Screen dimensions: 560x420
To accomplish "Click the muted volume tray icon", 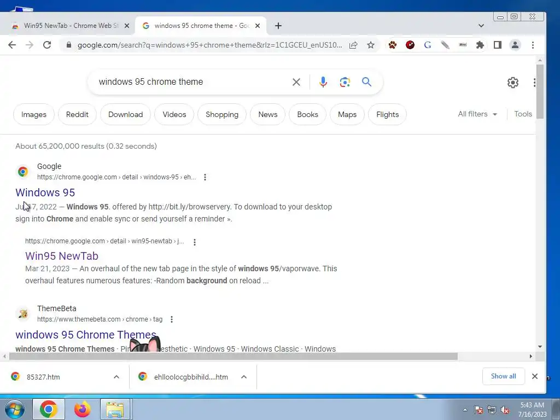I will click(x=505, y=410).
